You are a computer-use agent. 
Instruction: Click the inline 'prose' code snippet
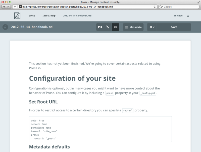tap(110, 93)
